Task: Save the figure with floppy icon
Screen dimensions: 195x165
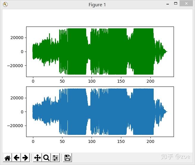Action: click(x=67, y=158)
